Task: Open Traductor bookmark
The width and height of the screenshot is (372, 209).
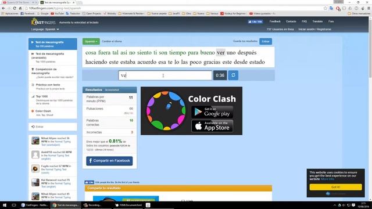Action: coord(73,13)
